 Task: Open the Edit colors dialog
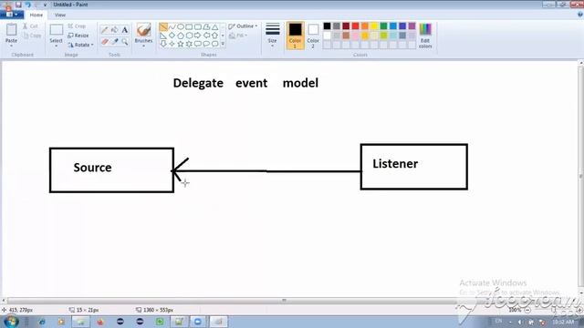[x=425, y=36]
